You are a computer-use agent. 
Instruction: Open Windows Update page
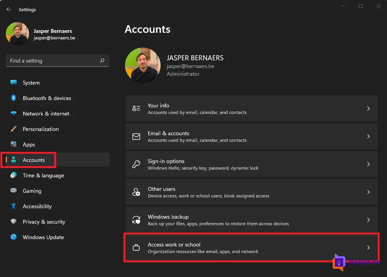click(58, 237)
